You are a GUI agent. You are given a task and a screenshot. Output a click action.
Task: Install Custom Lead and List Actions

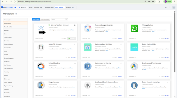(120, 57)
